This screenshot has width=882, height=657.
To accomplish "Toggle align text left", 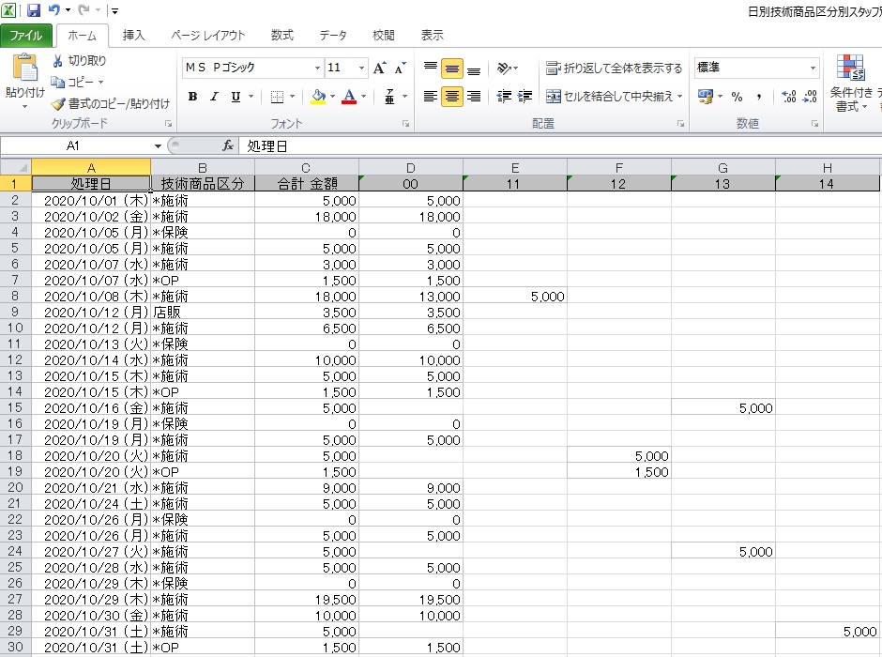I will click(431, 97).
